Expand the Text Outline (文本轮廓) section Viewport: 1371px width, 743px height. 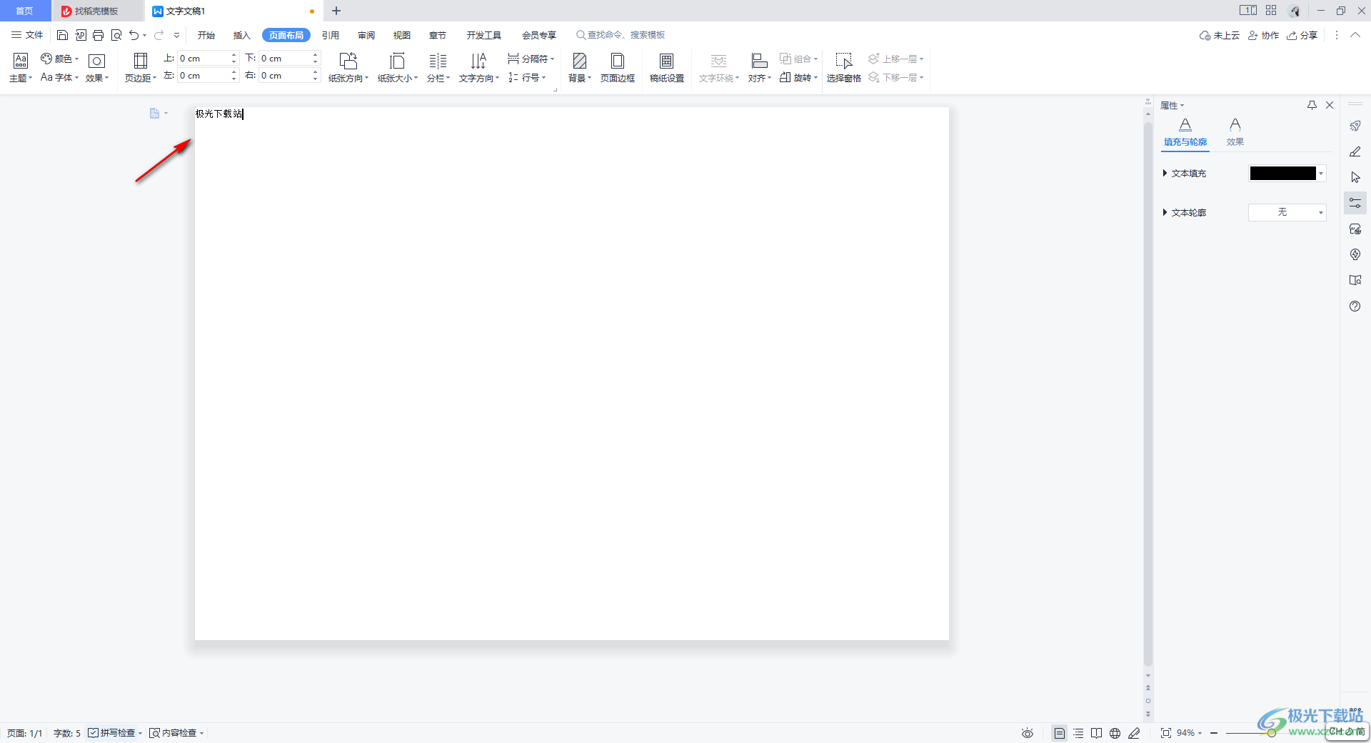pos(1165,212)
